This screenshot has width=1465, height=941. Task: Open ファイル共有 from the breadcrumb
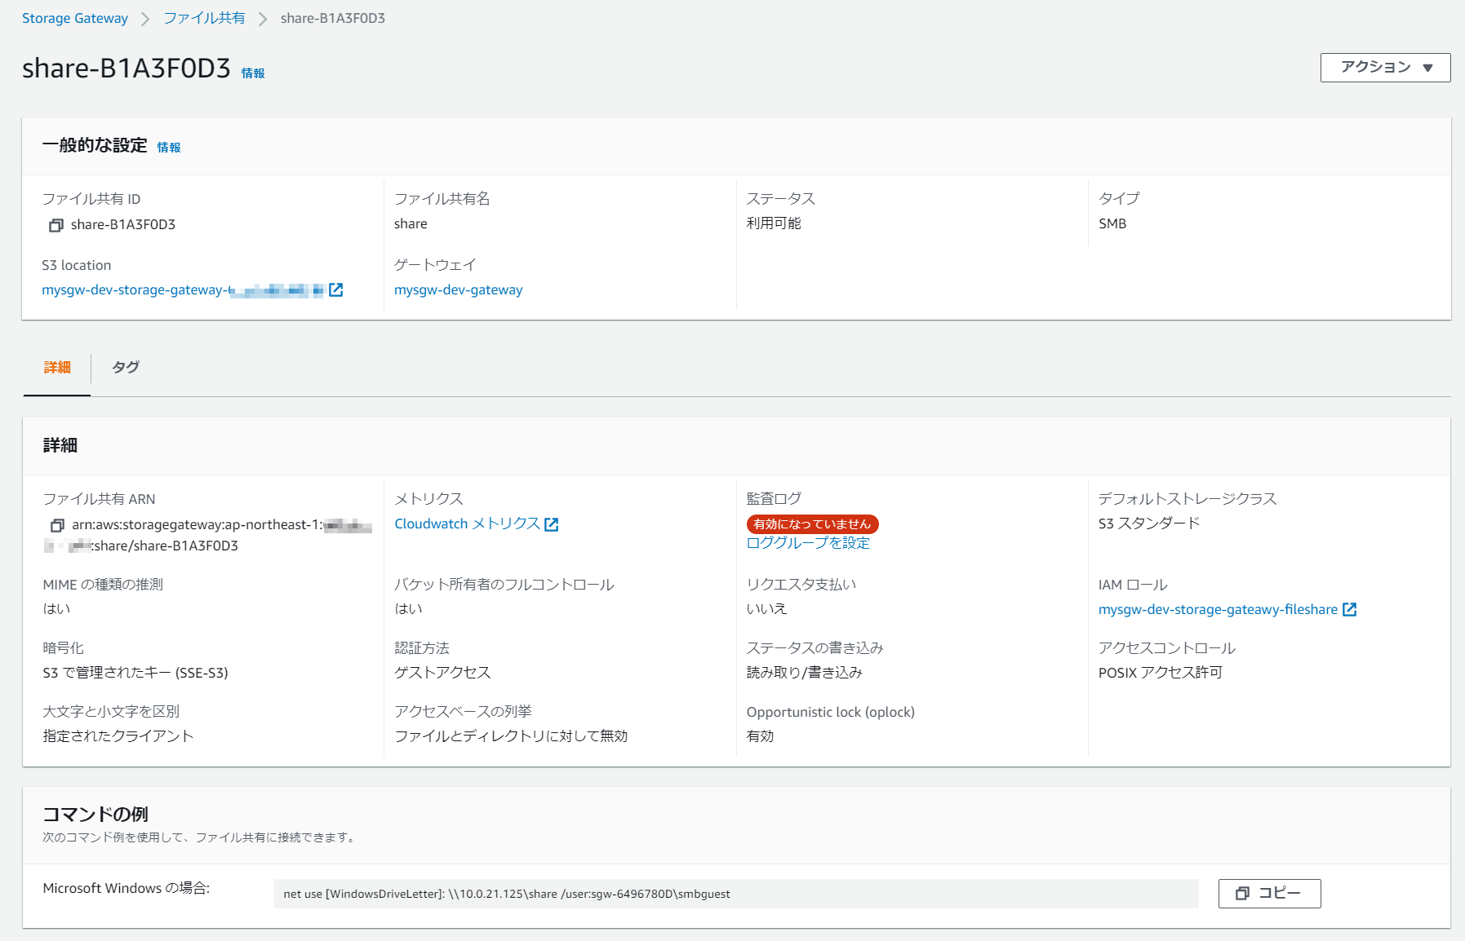point(204,17)
